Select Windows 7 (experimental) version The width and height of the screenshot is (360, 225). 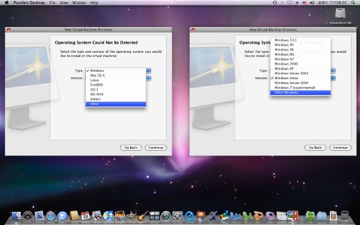301,88
